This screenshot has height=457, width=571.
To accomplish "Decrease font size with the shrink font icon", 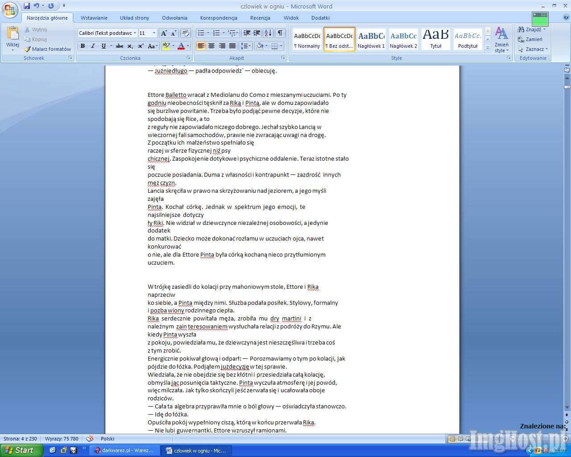I will tap(174, 33).
